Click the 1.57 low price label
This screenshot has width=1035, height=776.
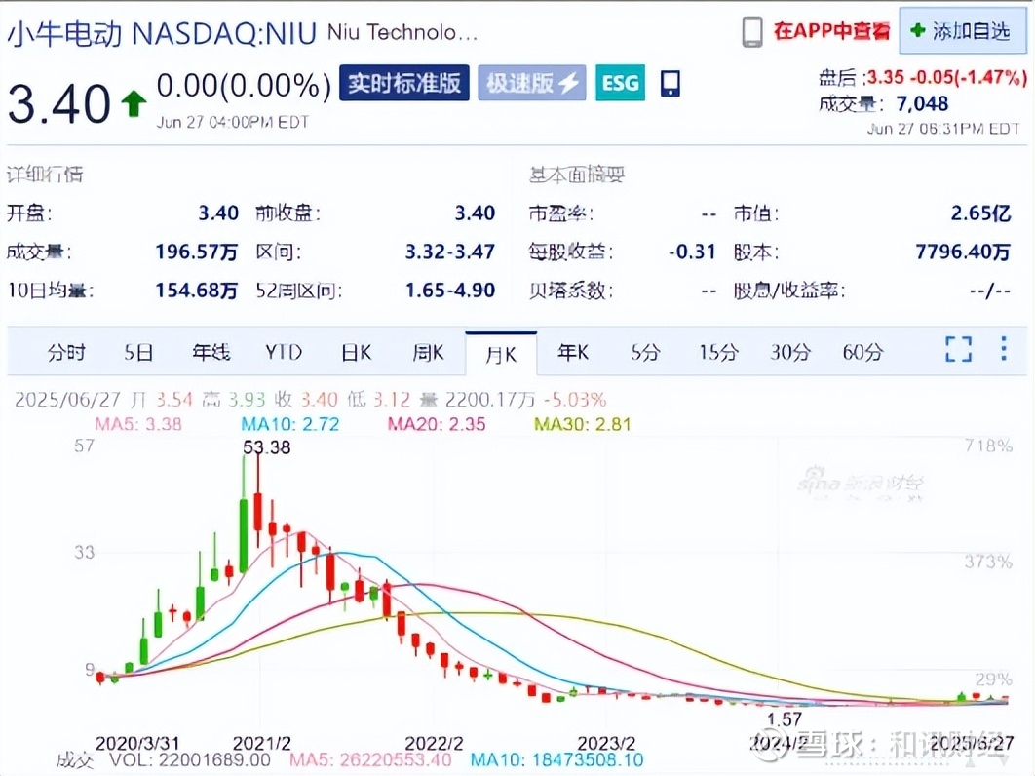(x=785, y=719)
